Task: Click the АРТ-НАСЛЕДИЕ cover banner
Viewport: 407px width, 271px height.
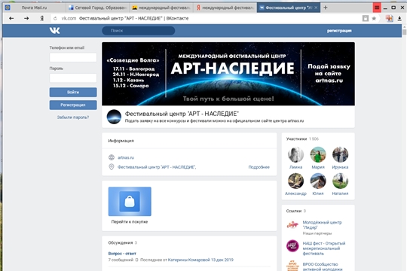Action: click(x=228, y=74)
